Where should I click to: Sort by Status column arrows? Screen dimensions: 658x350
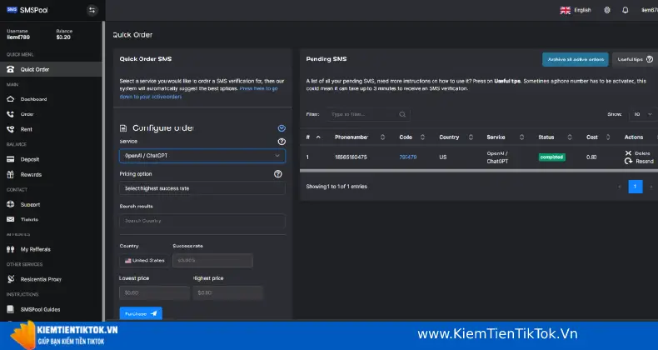click(570, 137)
